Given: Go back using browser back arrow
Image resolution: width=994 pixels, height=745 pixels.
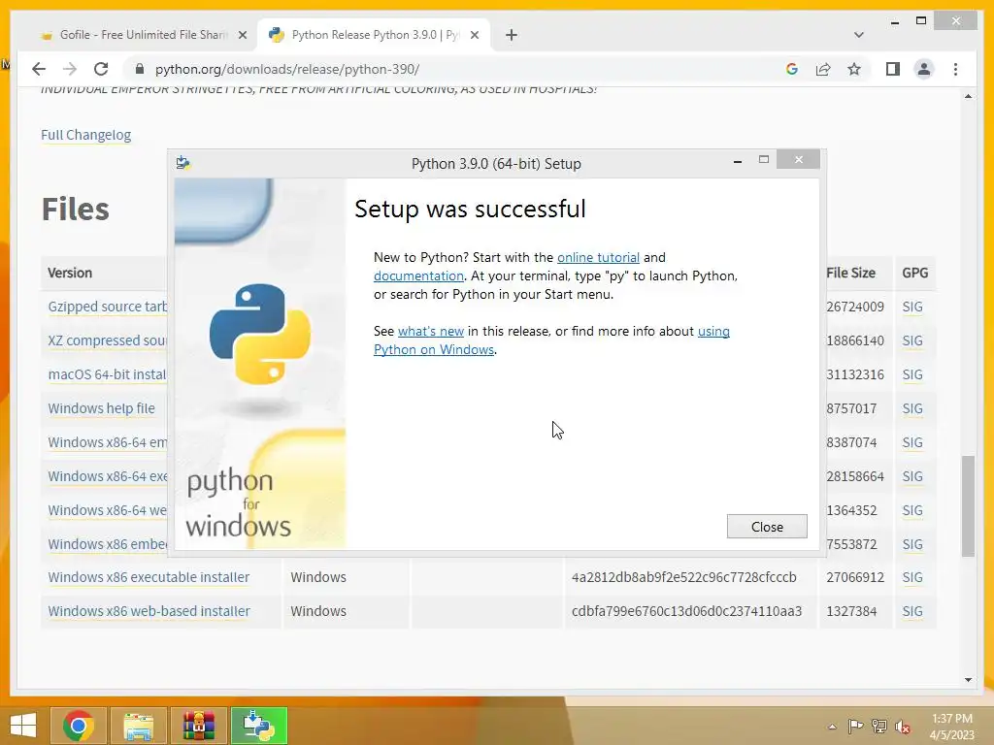Looking at the screenshot, I should click(39, 69).
